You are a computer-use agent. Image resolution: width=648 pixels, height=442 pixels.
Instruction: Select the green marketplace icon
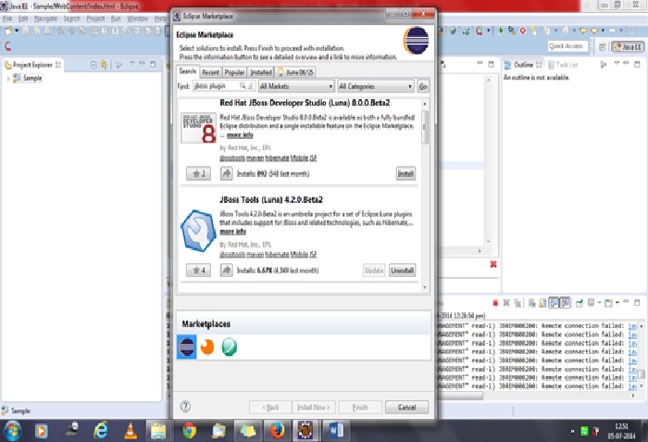pyautogui.click(x=229, y=347)
